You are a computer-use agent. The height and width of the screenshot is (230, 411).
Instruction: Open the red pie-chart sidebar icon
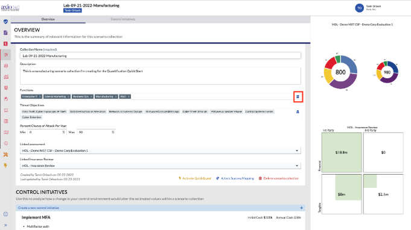[6, 99]
